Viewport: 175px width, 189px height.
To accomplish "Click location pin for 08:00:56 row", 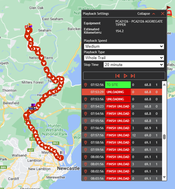I will click(85, 157).
